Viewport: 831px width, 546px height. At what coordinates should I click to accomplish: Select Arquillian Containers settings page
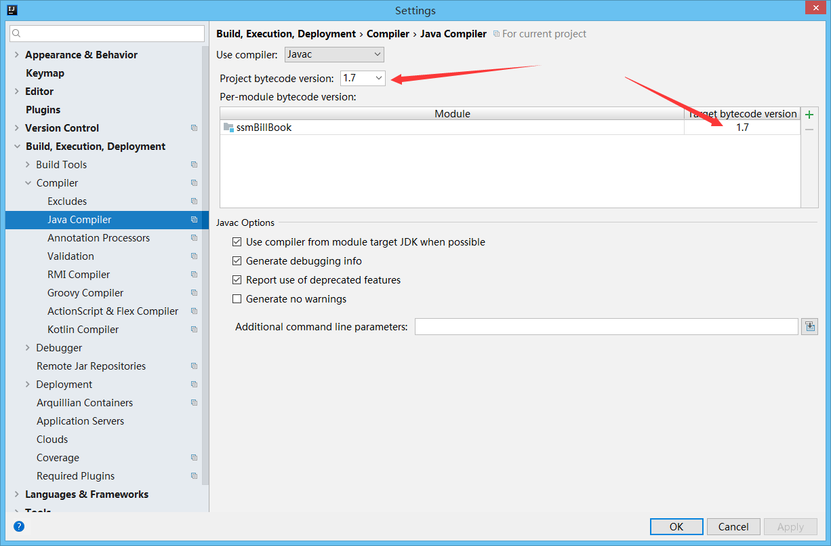pyautogui.click(x=85, y=403)
